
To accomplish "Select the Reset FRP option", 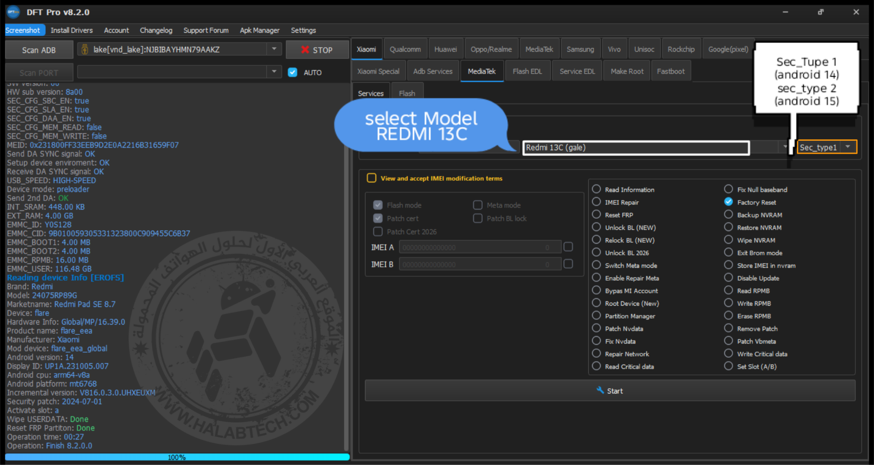I will 596,214.
